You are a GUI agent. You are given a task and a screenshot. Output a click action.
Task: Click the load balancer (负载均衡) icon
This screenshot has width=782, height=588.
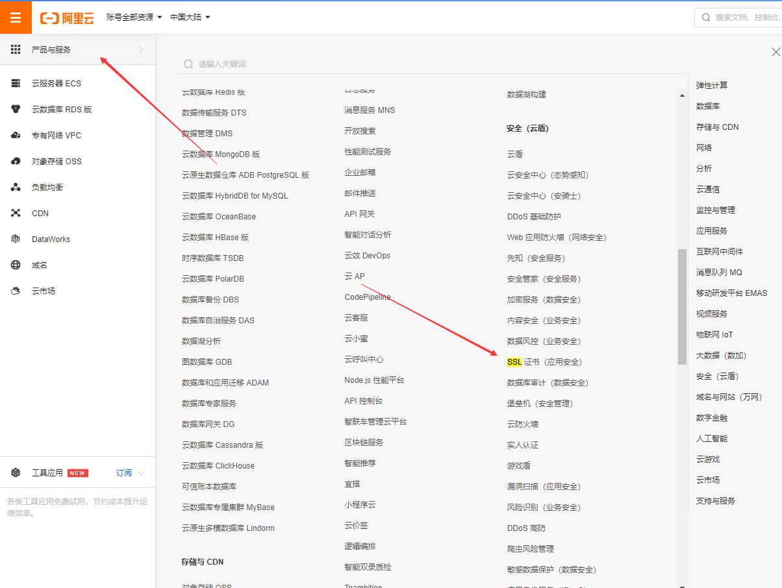pyautogui.click(x=16, y=187)
